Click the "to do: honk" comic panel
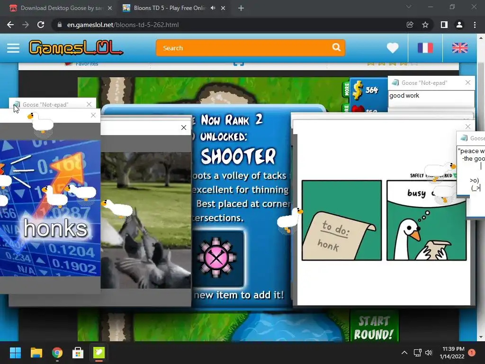 (x=341, y=220)
